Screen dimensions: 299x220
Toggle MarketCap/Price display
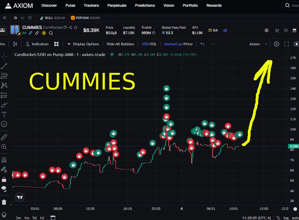click(x=178, y=44)
